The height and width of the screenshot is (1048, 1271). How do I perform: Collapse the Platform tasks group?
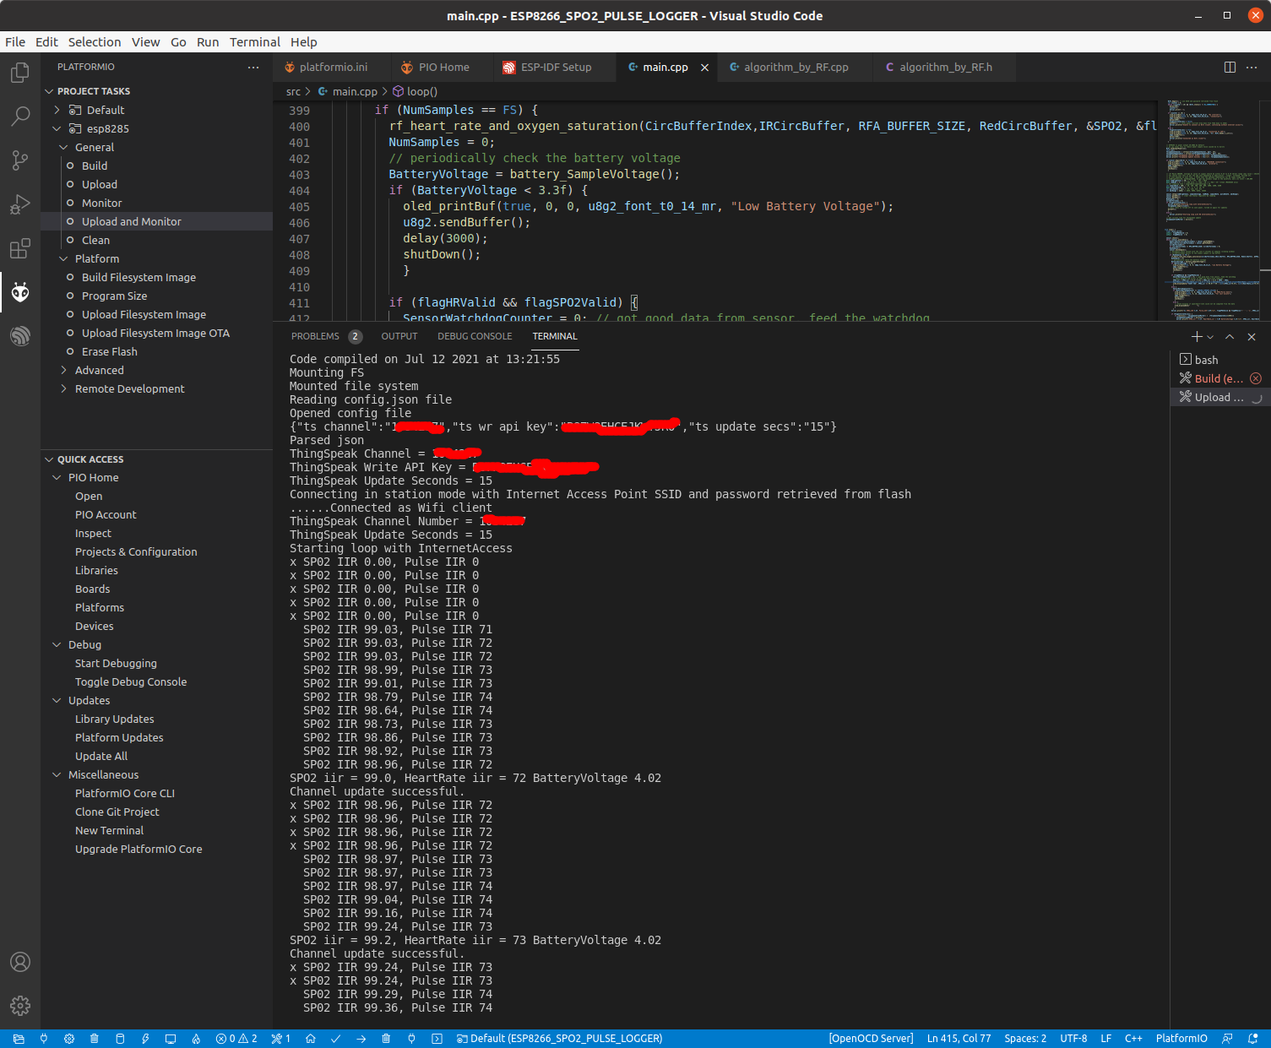coord(64,258)
